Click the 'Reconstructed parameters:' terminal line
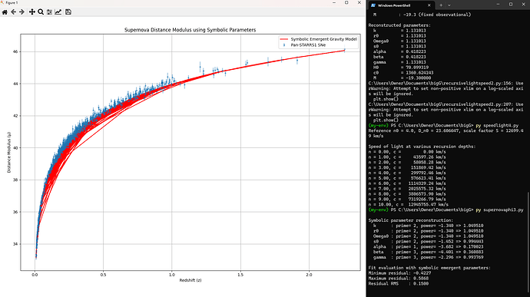The width and height of the screenshot is (530, 297). tap(399, 25)
